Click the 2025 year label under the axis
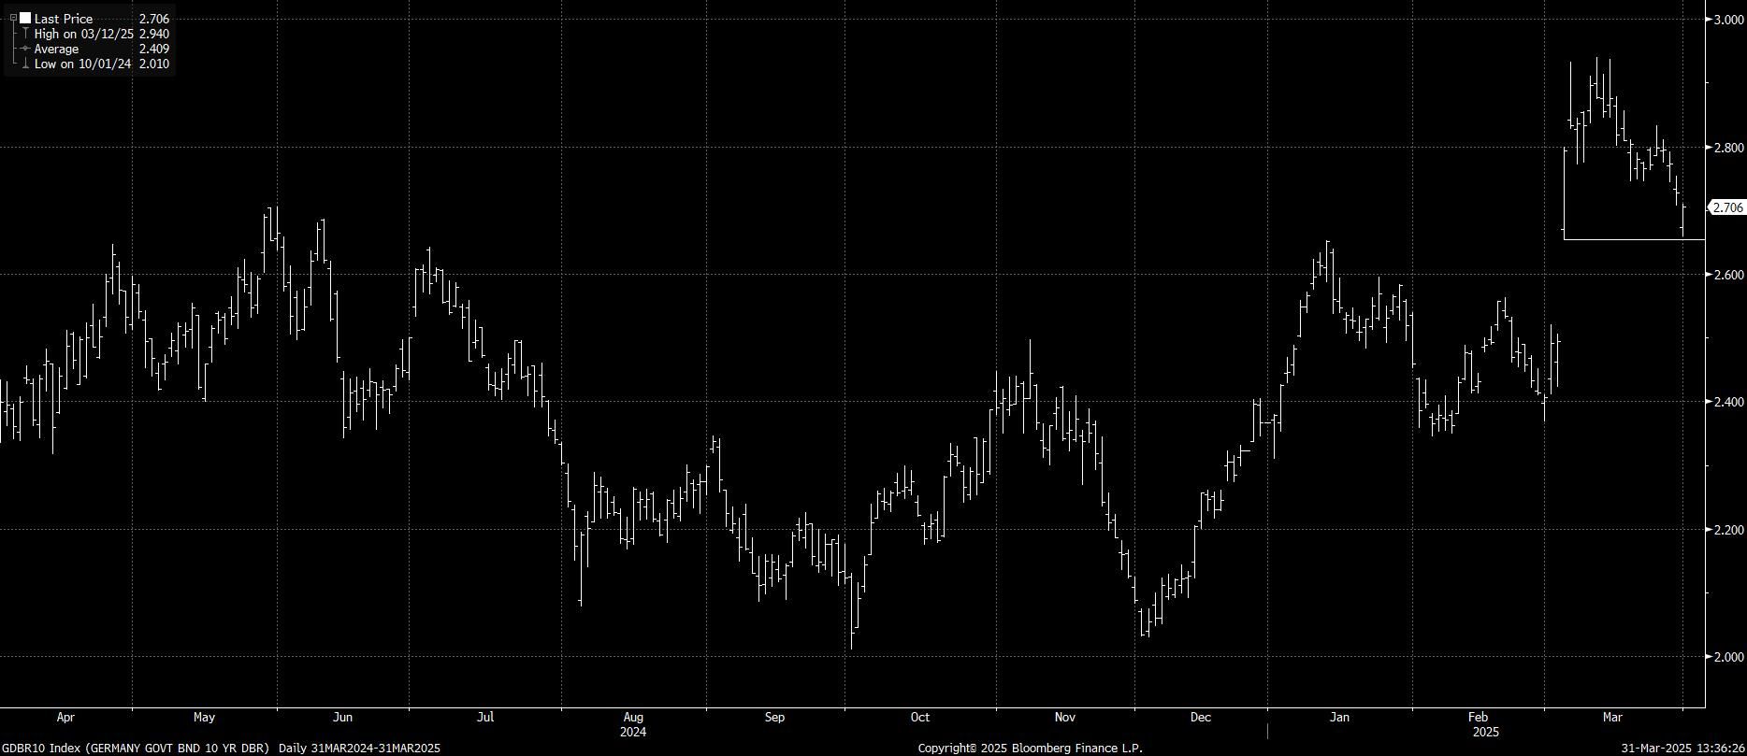 pyautogui.click(x=1485, y=732)
